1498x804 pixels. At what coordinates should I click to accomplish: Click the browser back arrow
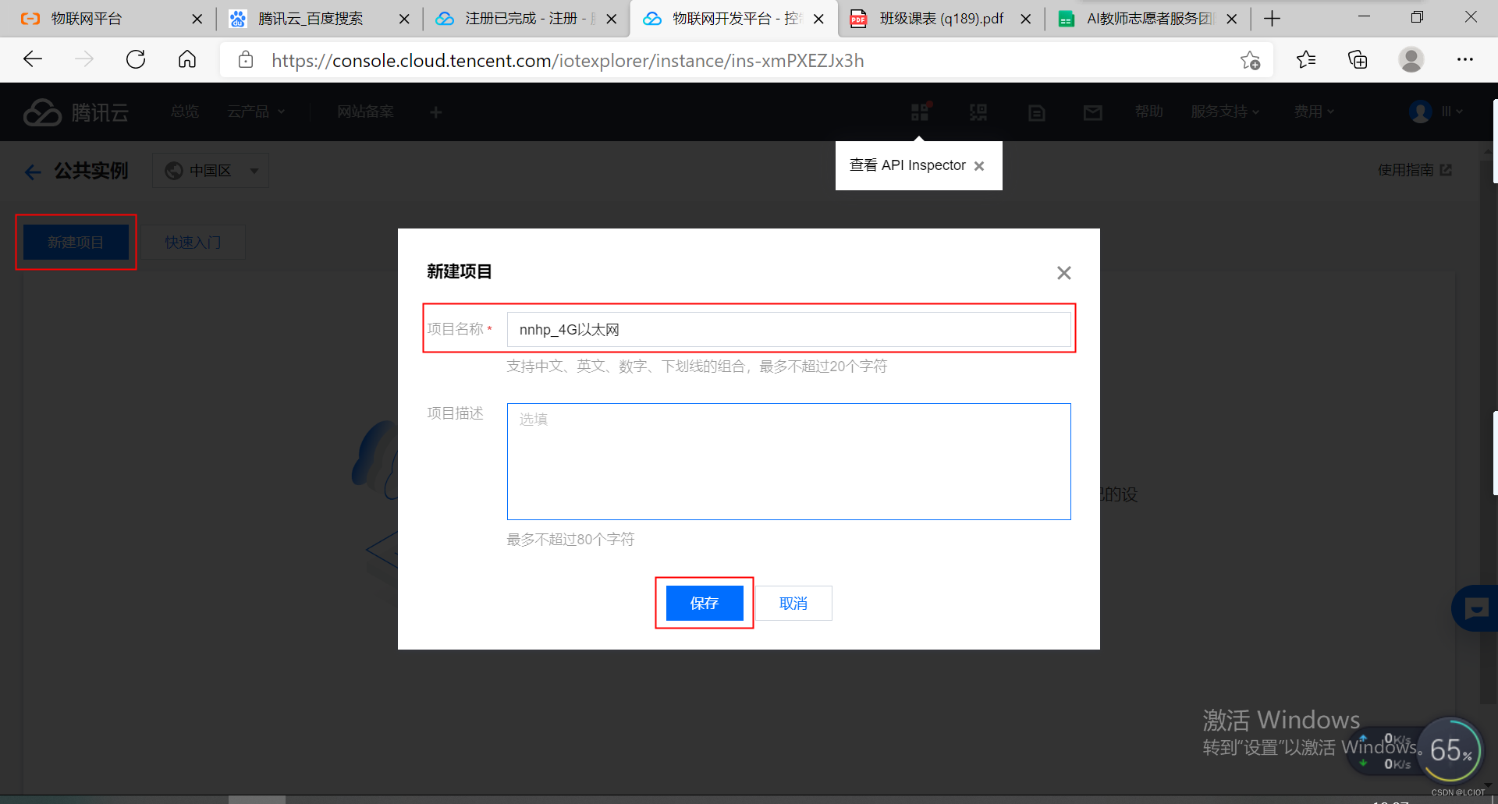click(33, 59)
